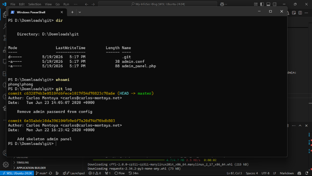The width and height of the screenshot is (312, 176).
Task: Change encoding via UTF-8
Action: click(265, 173)
